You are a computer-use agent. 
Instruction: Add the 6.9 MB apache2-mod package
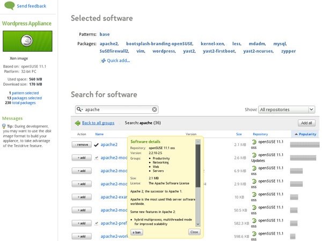82,171
